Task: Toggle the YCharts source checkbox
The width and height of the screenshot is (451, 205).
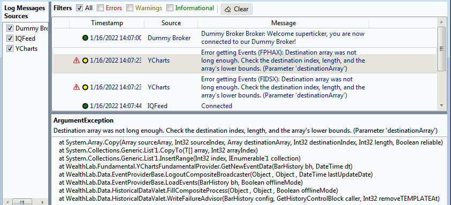Action: click(x=10, y=49)
